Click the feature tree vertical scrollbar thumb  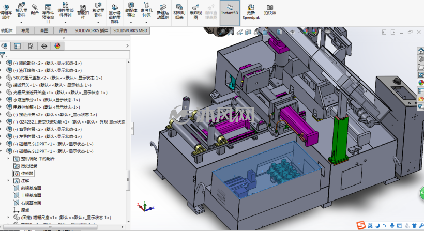pyautogui.click(x=128, y=180)
